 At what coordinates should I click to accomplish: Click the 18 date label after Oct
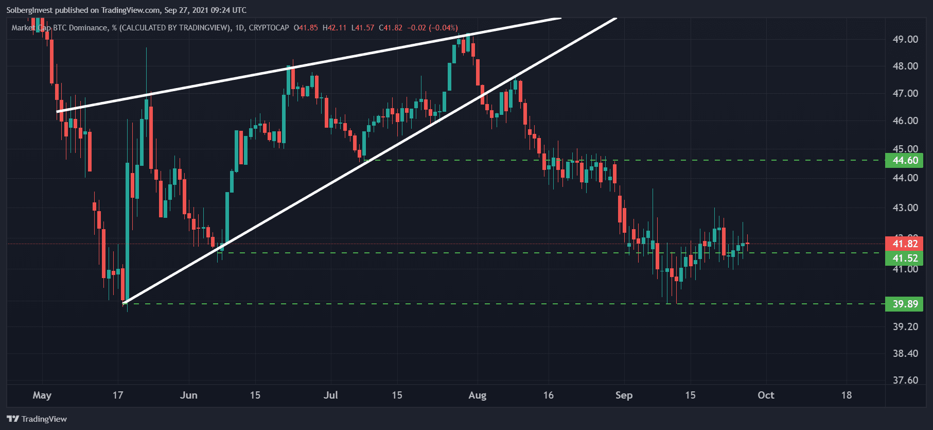(847, 395)
